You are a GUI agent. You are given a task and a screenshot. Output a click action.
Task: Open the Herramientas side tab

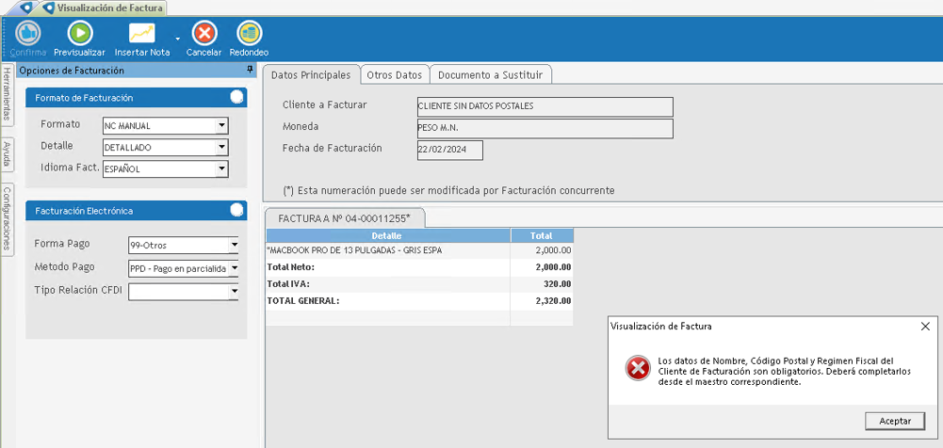coord(7,94)
